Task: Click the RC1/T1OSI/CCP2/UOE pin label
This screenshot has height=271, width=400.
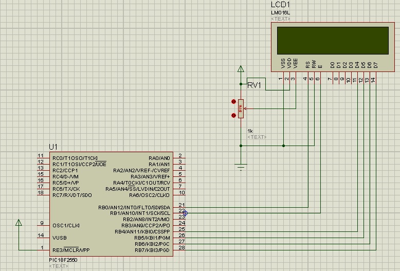Action: tap(79, 165)
